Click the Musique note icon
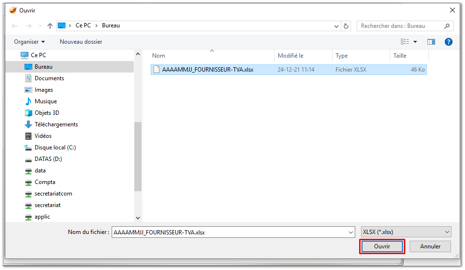The width and height of the screenshot is (465, 270). click(x=28, y=101)
